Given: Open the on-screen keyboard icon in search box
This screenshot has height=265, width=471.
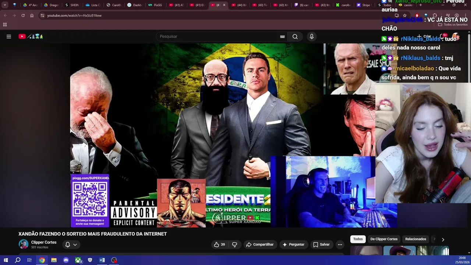Looking at the screenshot, I should click(282, 36).
